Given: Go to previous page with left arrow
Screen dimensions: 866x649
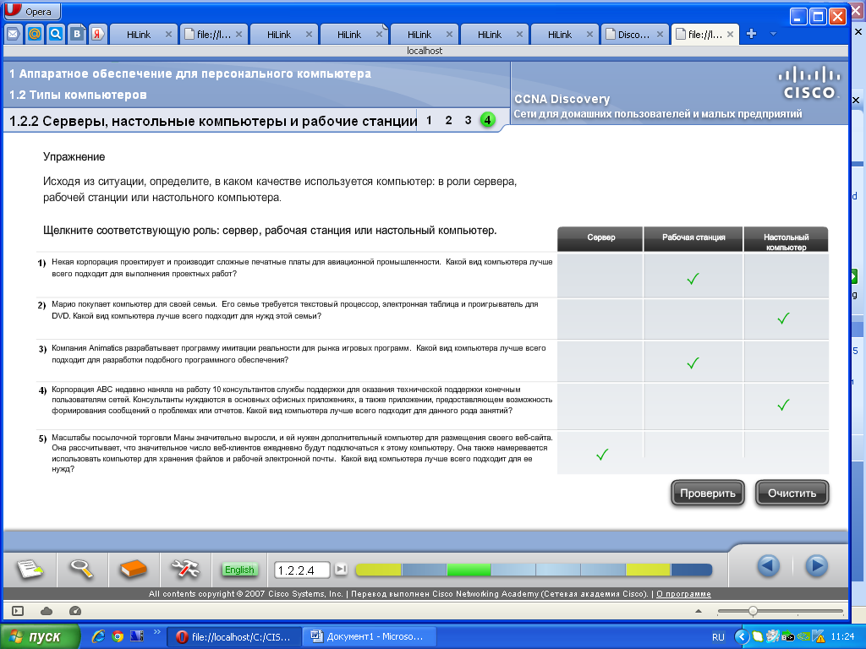Looking at the screenshot, I should (x=768, y=565).
